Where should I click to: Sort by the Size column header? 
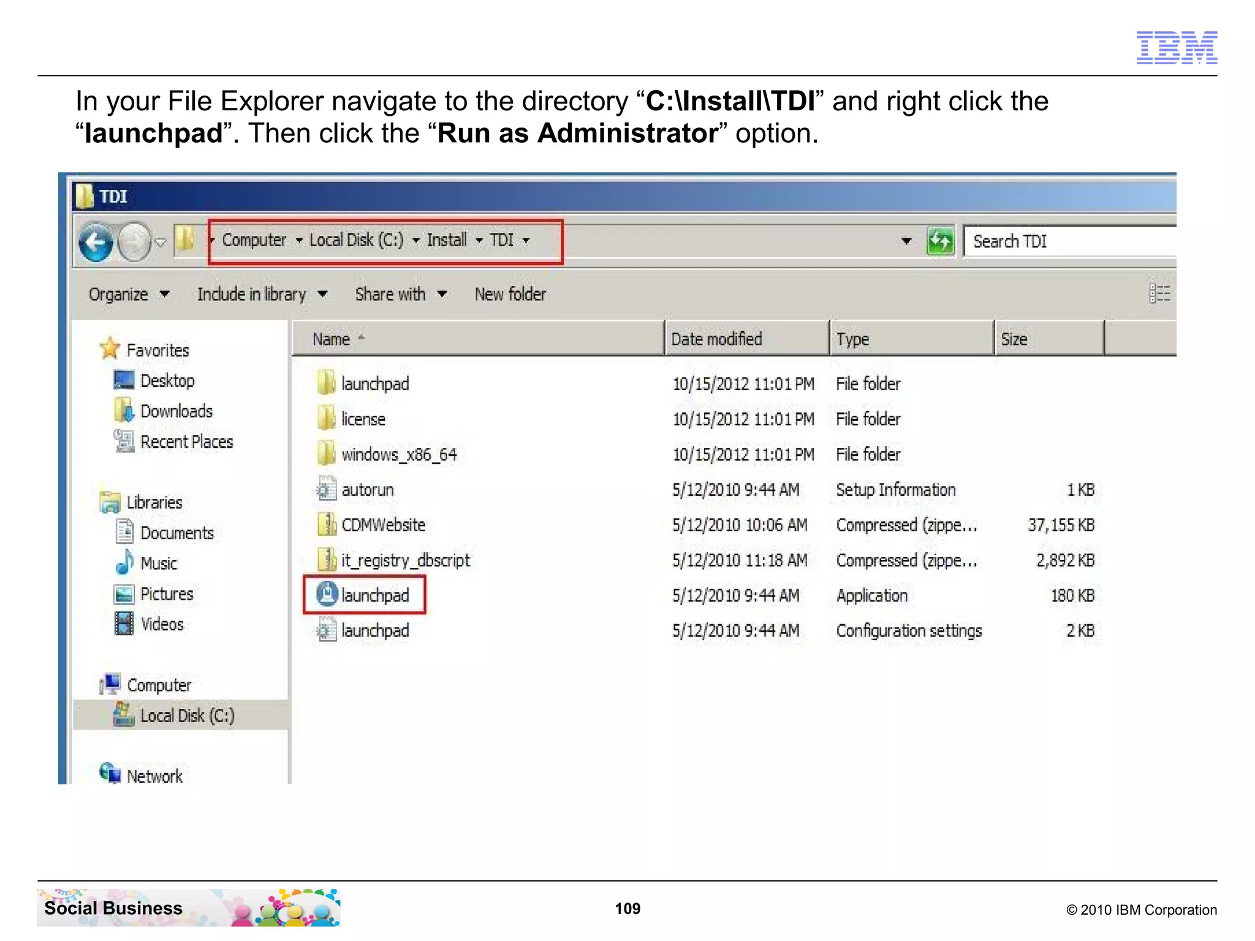tap(1048, 338)
